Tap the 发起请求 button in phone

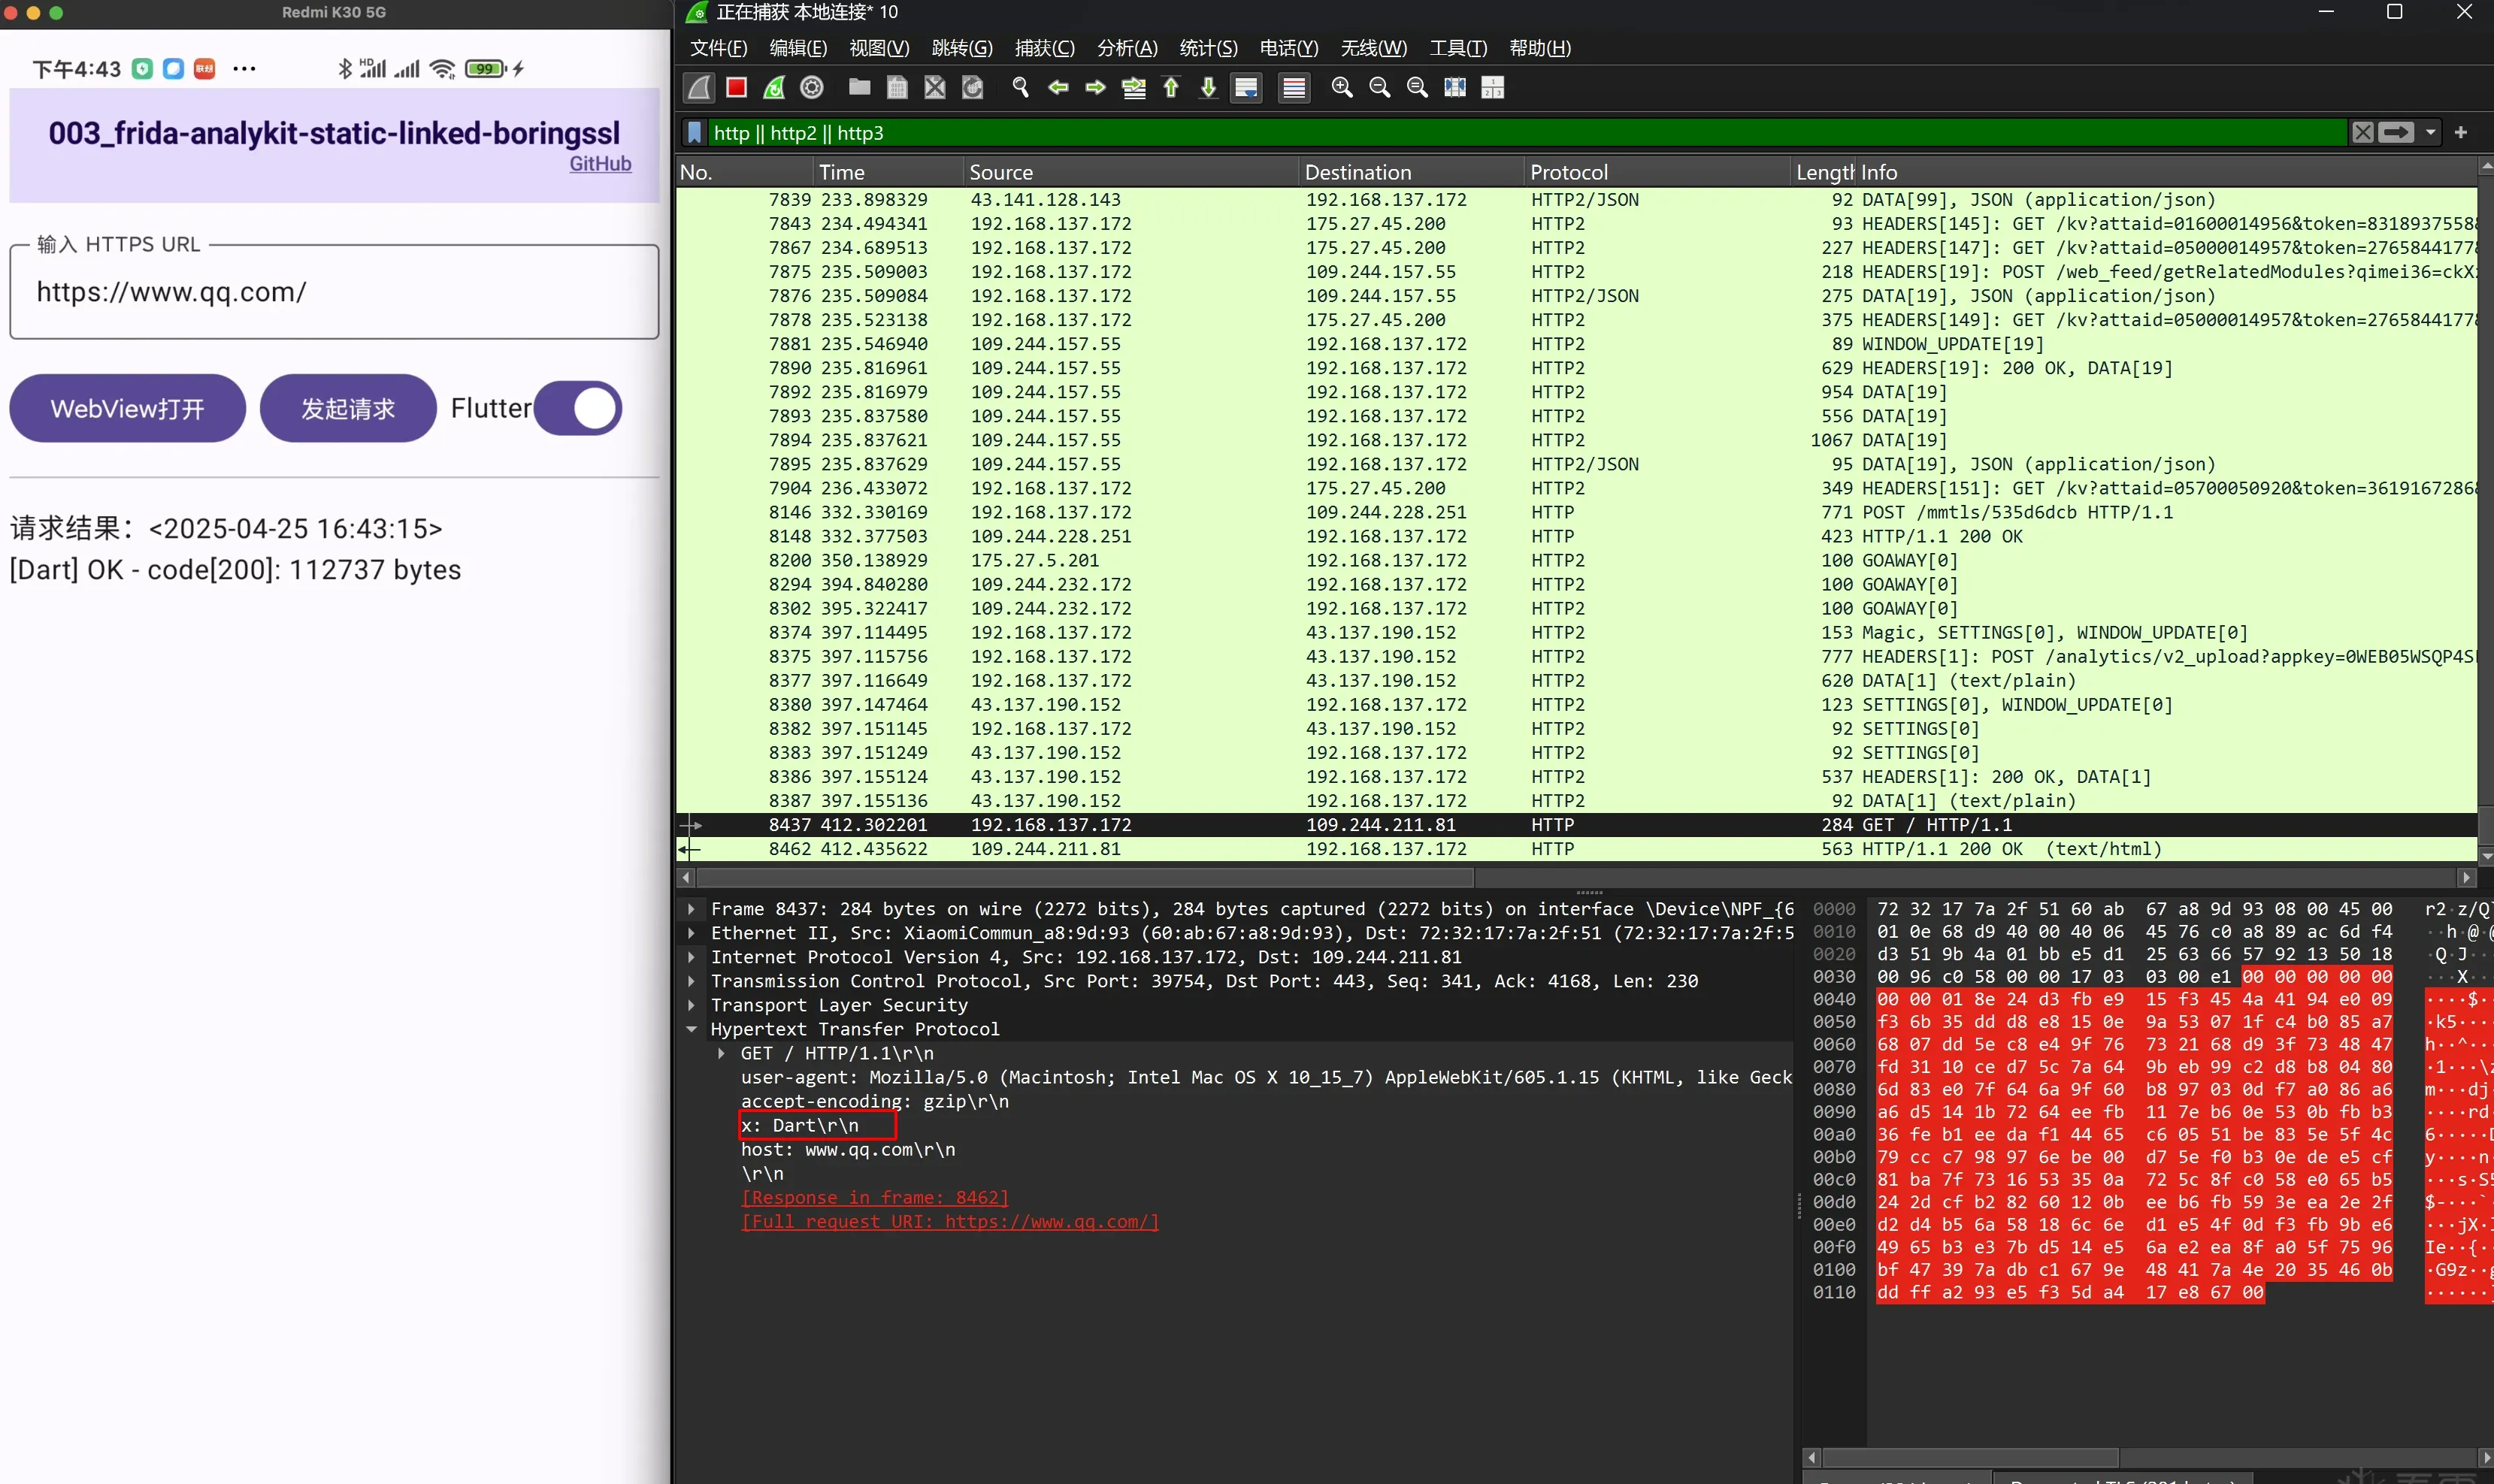click(348, 408)
